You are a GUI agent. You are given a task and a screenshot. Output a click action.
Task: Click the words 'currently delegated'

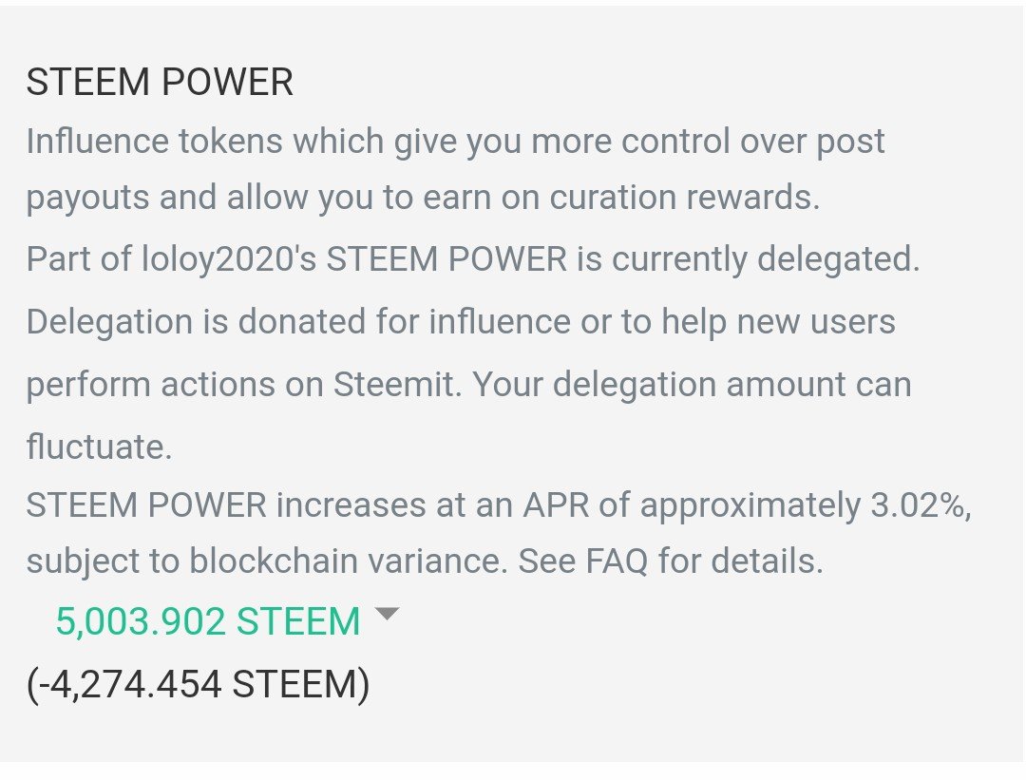766,259
